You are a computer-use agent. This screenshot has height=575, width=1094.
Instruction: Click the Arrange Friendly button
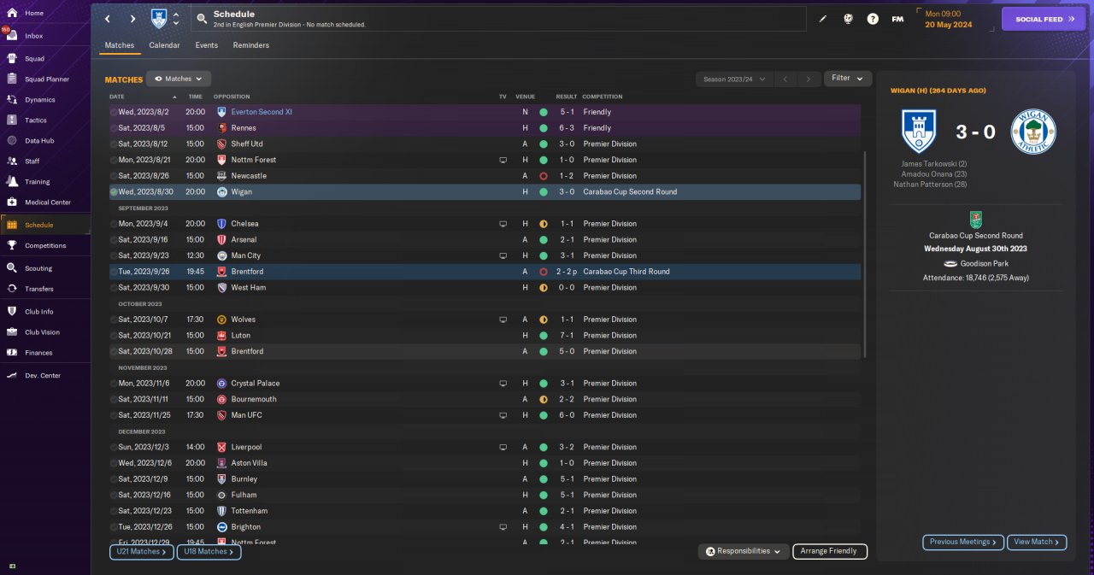pyautogui.click(x=829, y=551)
